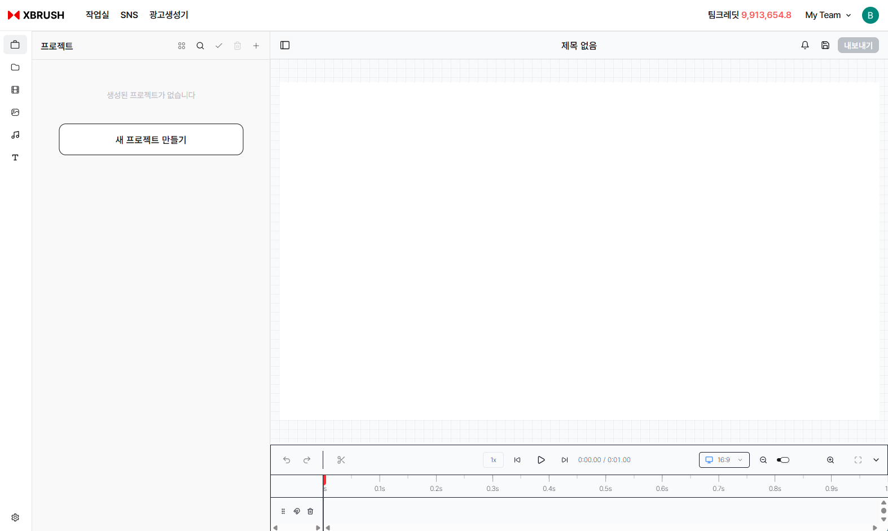Toggle the switch beside timeline zoom-out
The width and height of the screenshot is (888, 531).
click(x=783, y=460)
